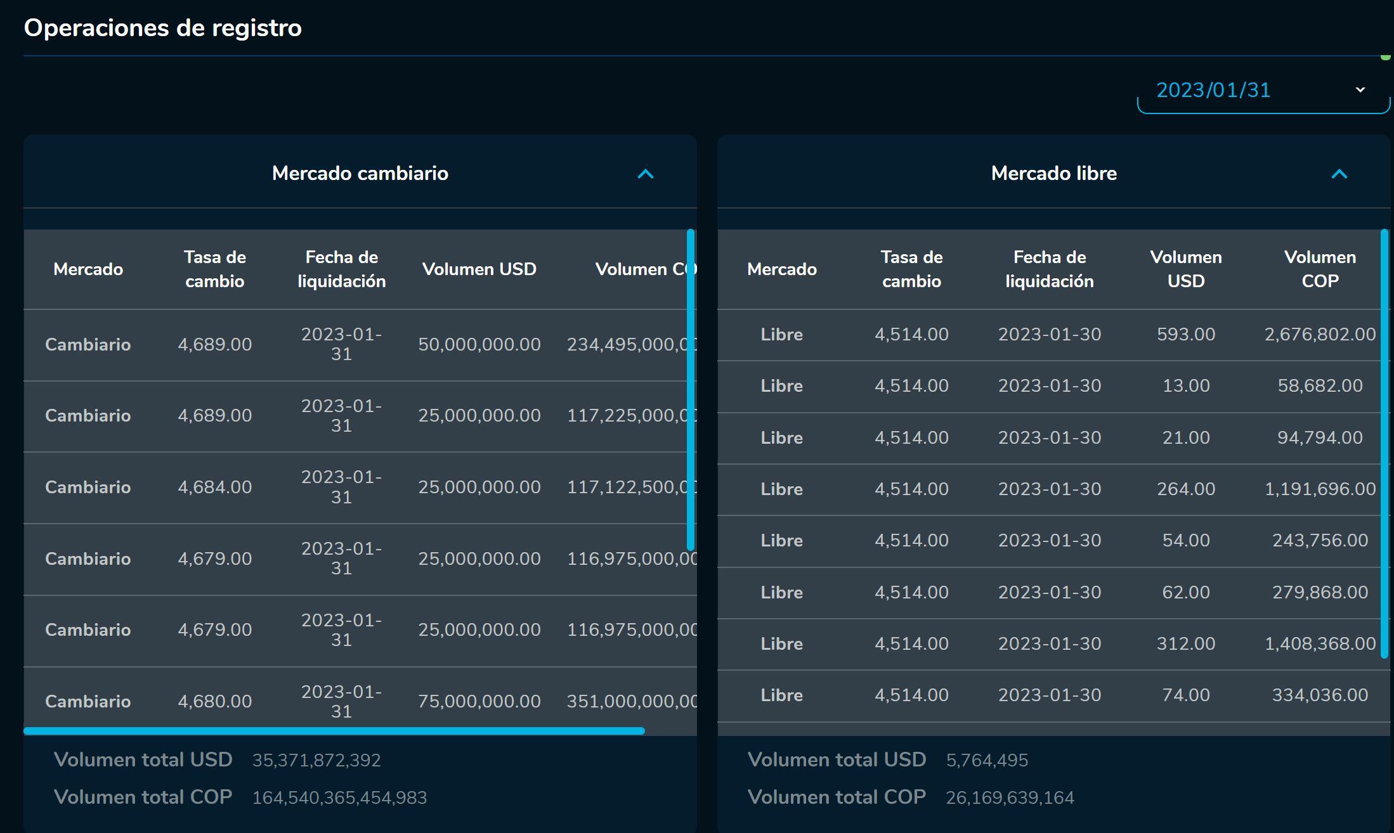Select Libre row with 312.00 USD volume
The width and height of the screenshot is (1394, 833).
(1185, 644)
